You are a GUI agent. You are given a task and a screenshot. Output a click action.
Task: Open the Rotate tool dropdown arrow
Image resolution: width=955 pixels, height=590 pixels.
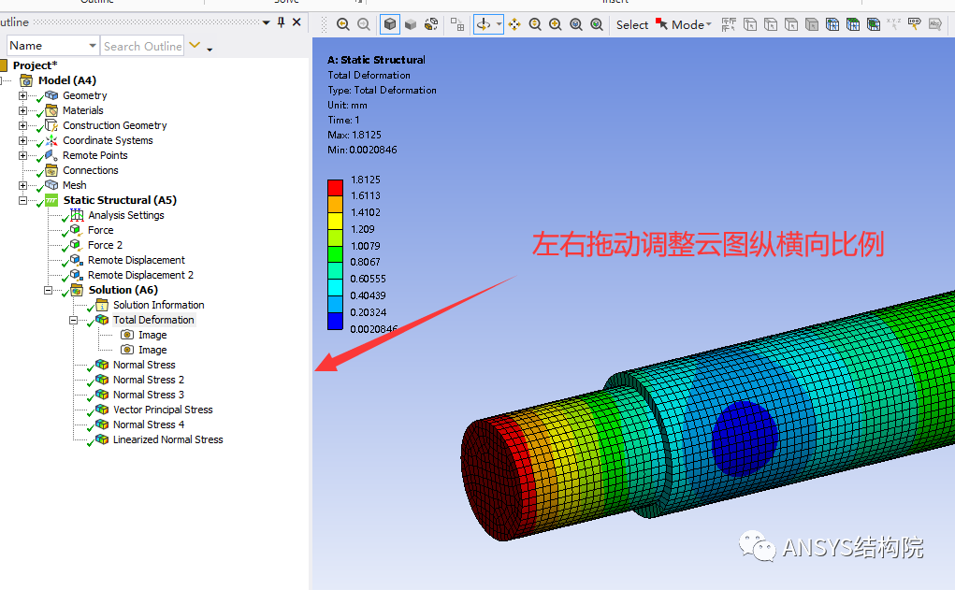coord(499,24)
